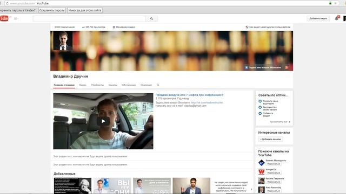Open 'ВЫ или ОНИ' video thumbnail
This screenshot has height=194, width=346.
point(112,186)
